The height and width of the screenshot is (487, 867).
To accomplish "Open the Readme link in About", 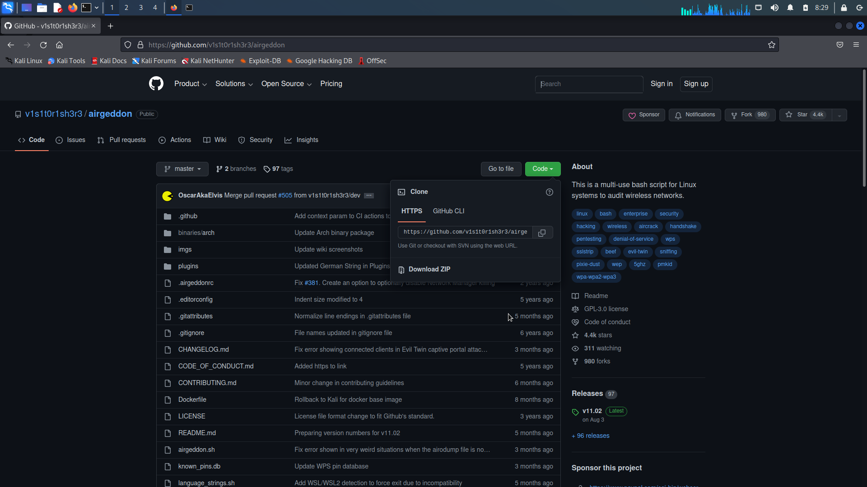I will [596, 296].
